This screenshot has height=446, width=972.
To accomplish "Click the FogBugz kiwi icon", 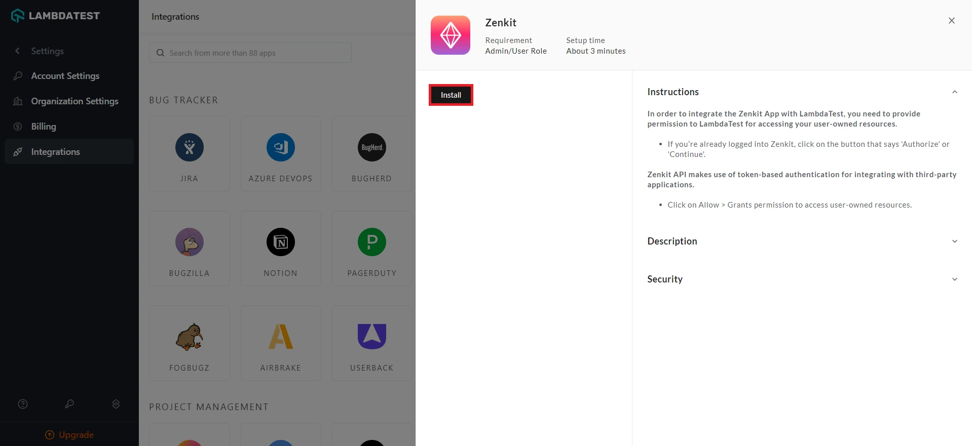I will pyautogui.click(x=189, y=337).
